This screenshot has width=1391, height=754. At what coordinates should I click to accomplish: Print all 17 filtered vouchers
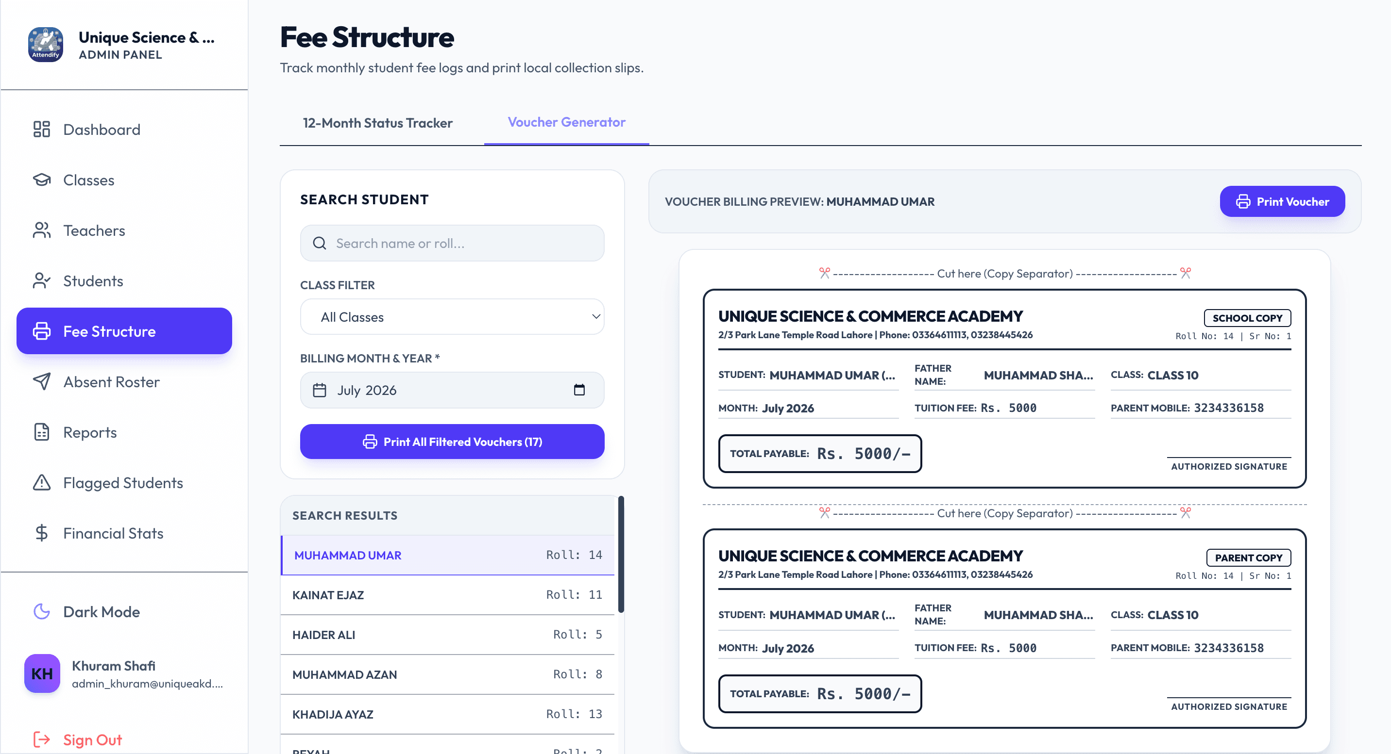(x=452, y=442)
